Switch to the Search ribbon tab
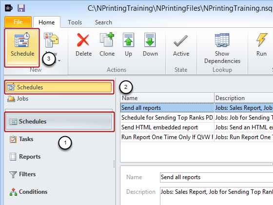 click(103, 22)
